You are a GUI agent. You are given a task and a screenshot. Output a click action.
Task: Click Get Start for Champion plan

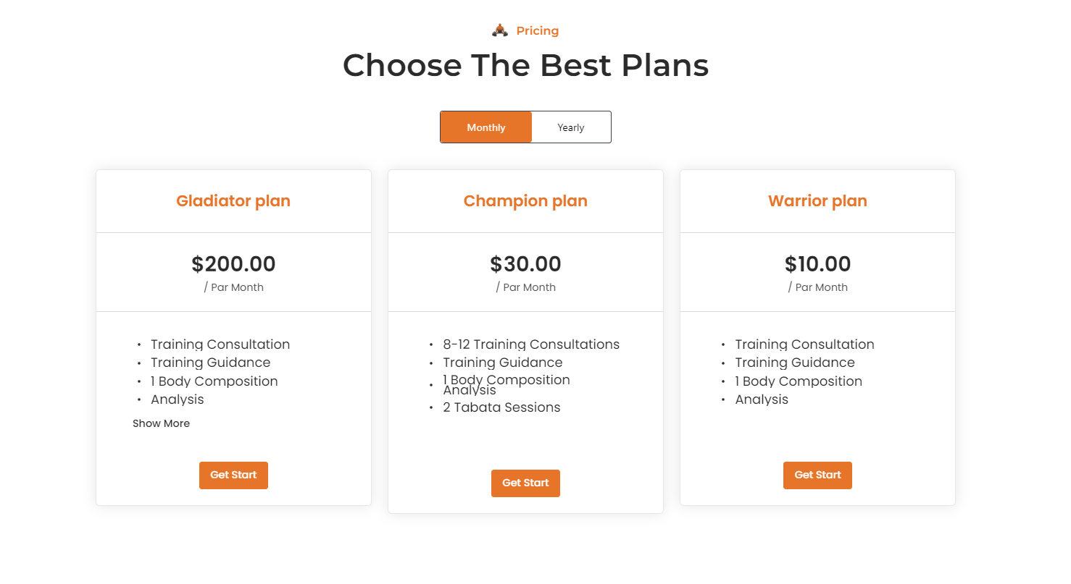tap(525, 483)
